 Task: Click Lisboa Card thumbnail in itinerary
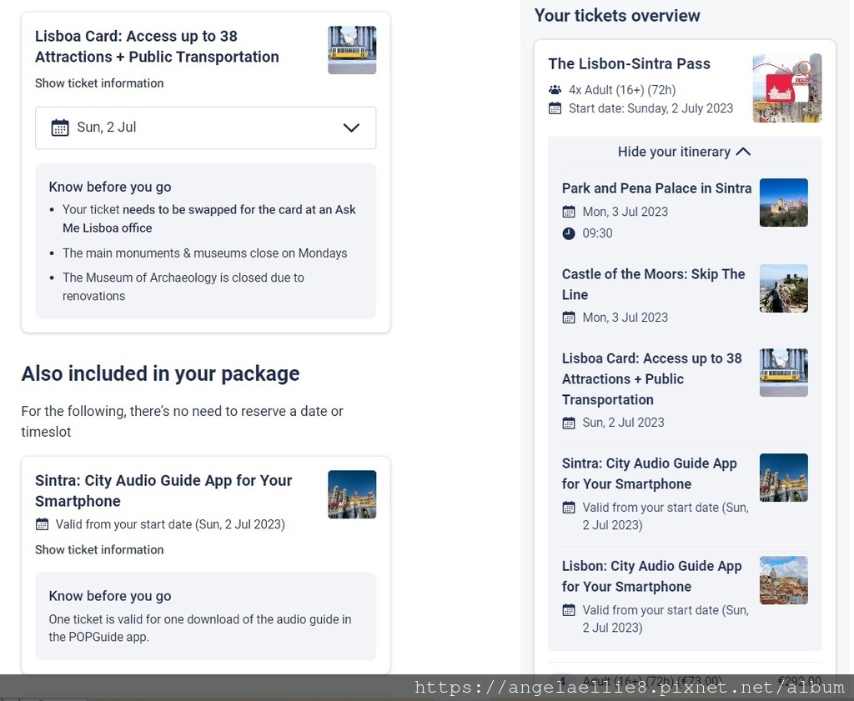784,373
